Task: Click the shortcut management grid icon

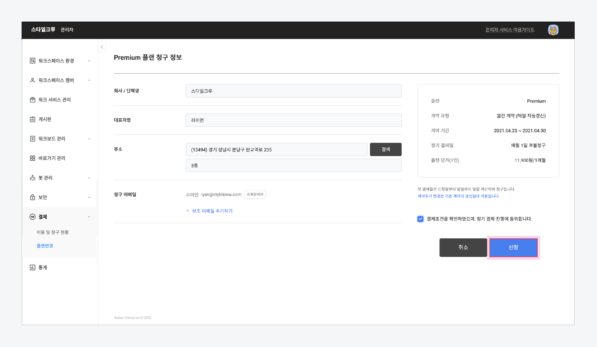Action: pos(32,158)
